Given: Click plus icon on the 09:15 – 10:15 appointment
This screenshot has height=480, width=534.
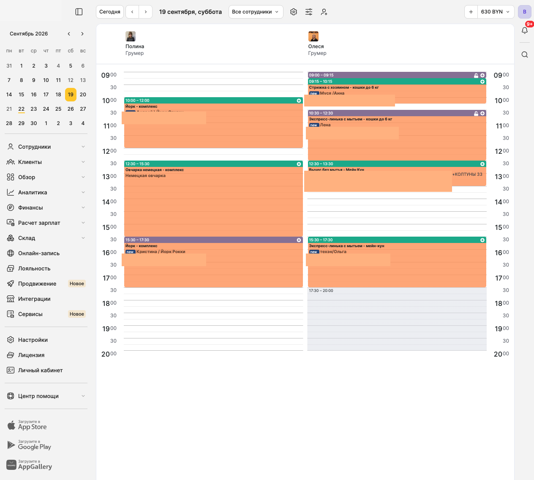Looking at the screenshot, I should coord(482,82).
